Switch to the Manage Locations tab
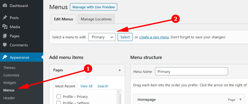248x104 pixels. pyautogui.click(x=96, y=19)
